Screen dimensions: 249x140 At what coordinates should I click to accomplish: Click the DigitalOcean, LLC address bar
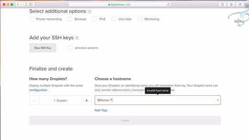pos(119,4)
